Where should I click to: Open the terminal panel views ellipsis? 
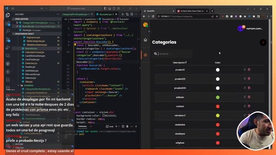[x=91, y=126]
